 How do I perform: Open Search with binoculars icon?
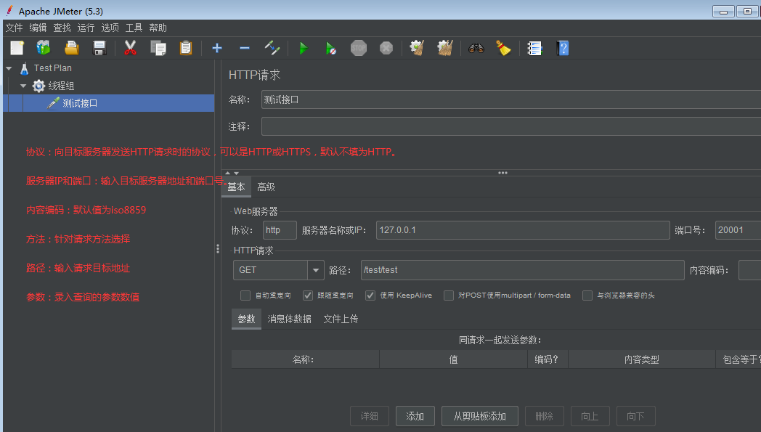coord(476,48)
